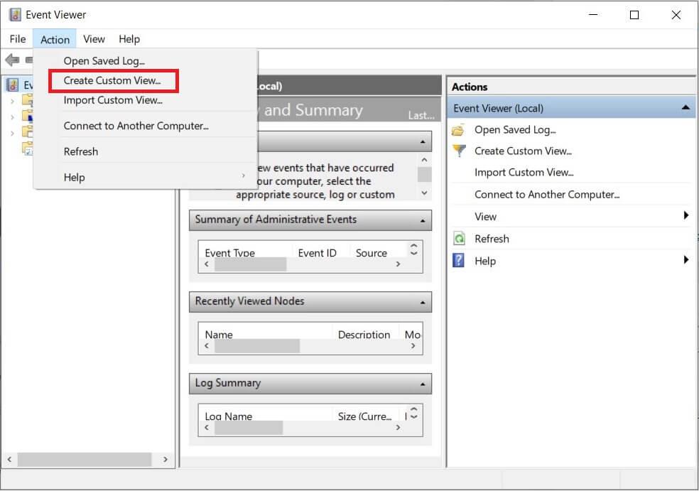Collapse the Event Viewer (Local) actions section
The image size is (699, 491).
click(x=686, y=107)
